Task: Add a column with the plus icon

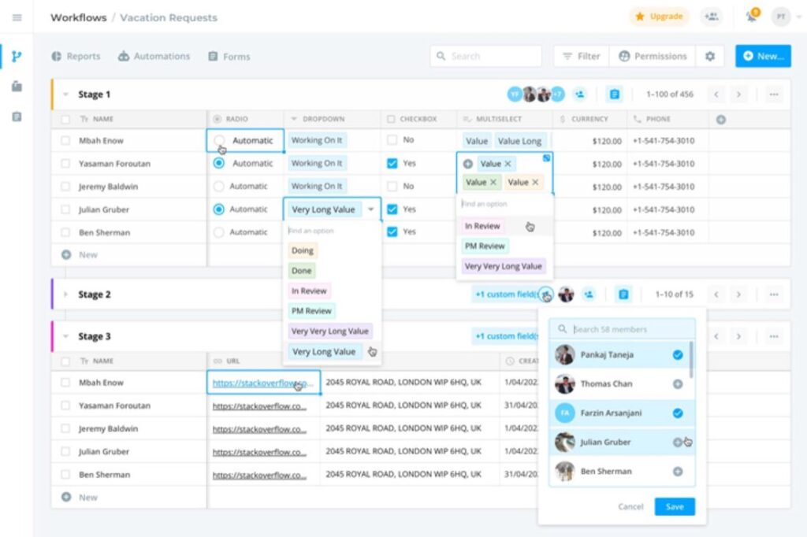Action: (720, 120)
